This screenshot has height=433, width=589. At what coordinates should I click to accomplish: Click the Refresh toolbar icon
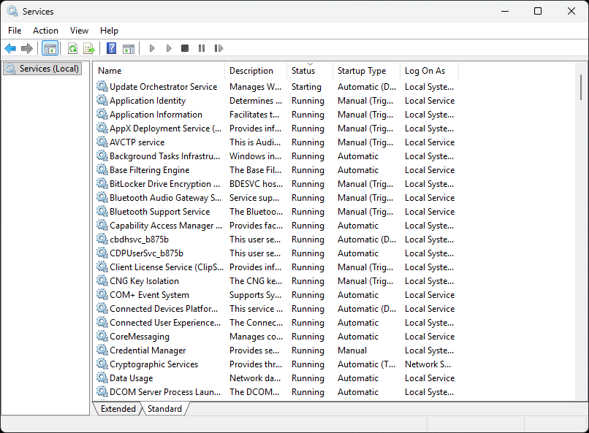72,48
